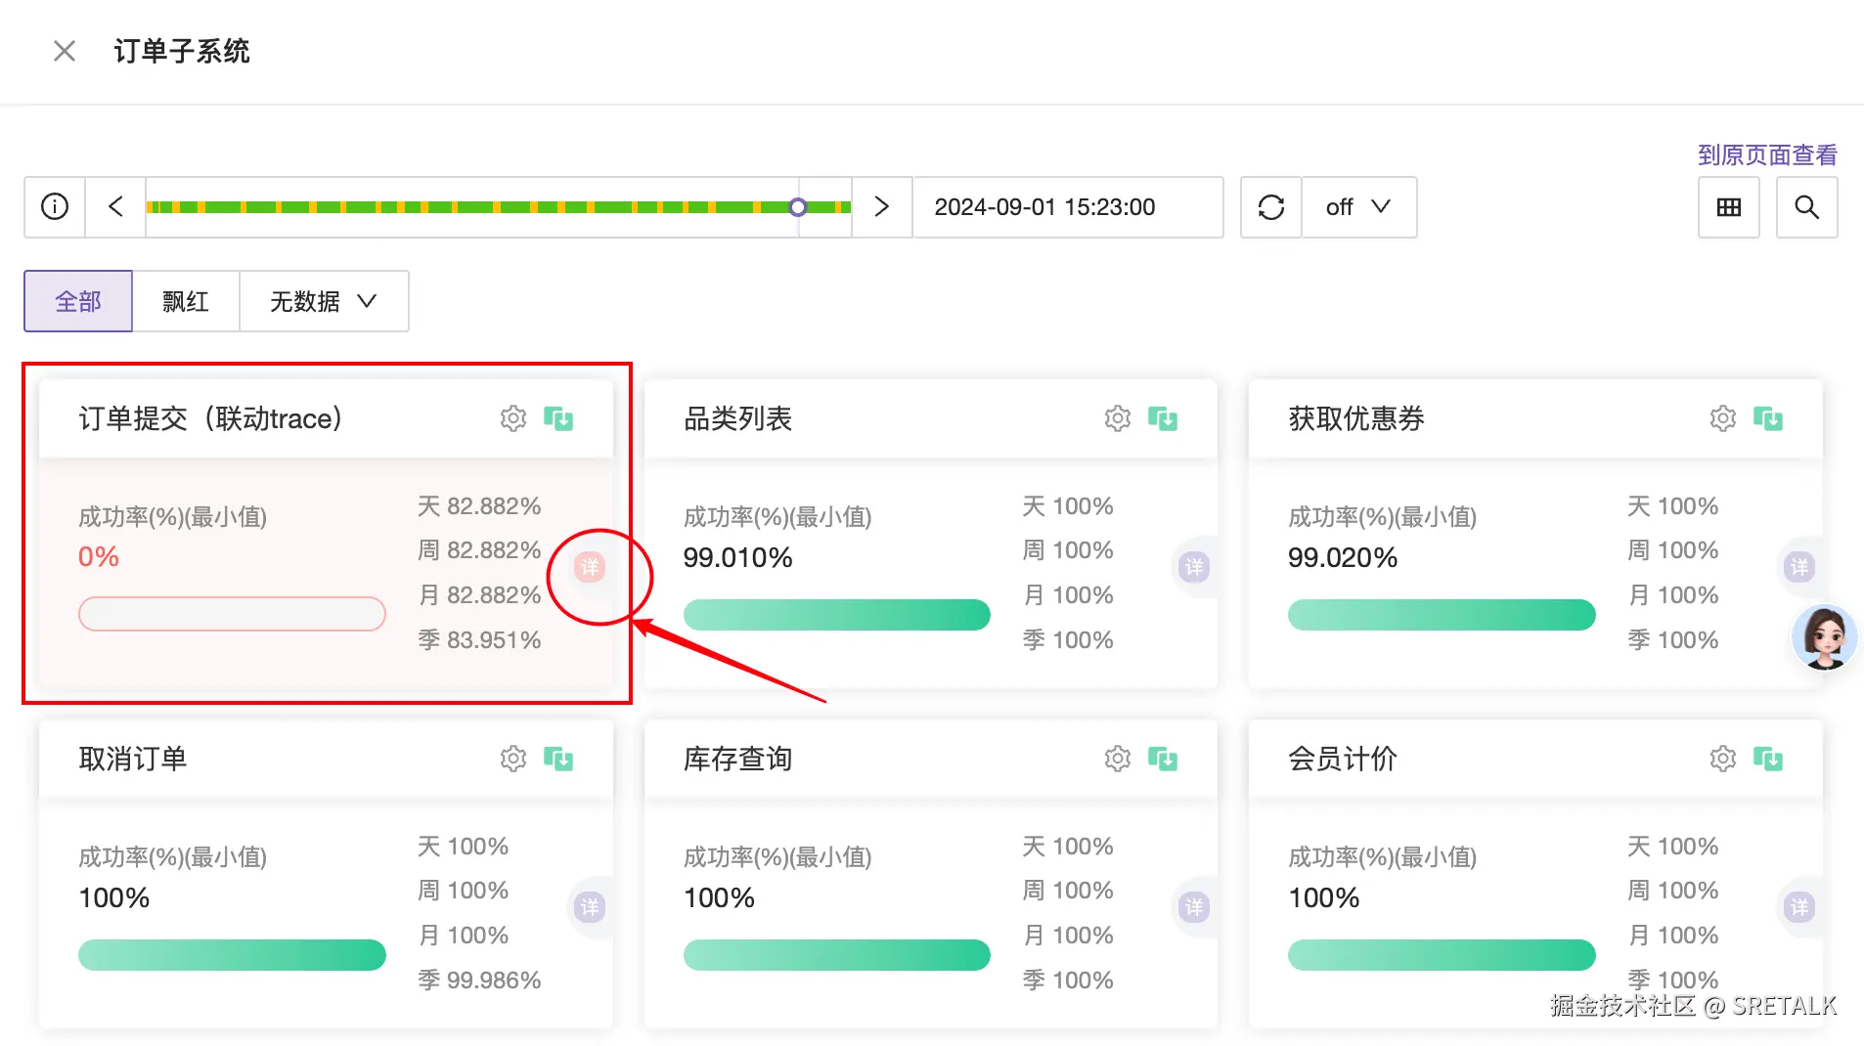Viewport: 1864px width, 1046px height.
Task: Close the 订单子系统 panel
Action: pyautogui.click(x=64, y=50)
